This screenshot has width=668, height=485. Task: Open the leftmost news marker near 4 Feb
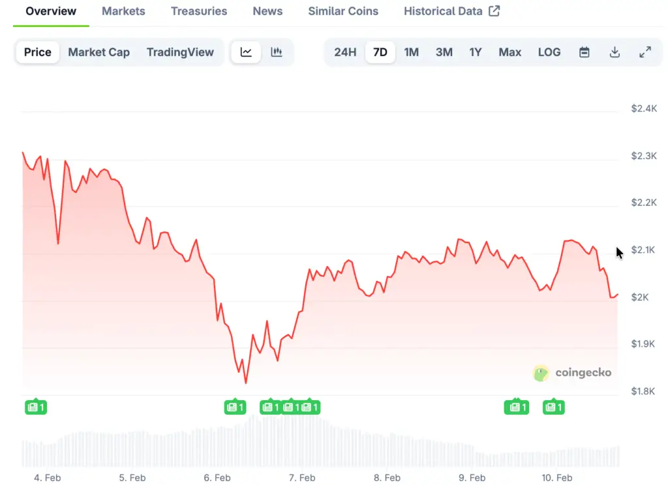coord(36,407)
